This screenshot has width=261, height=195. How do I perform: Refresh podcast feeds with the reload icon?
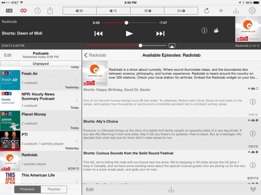coord(207,11)
